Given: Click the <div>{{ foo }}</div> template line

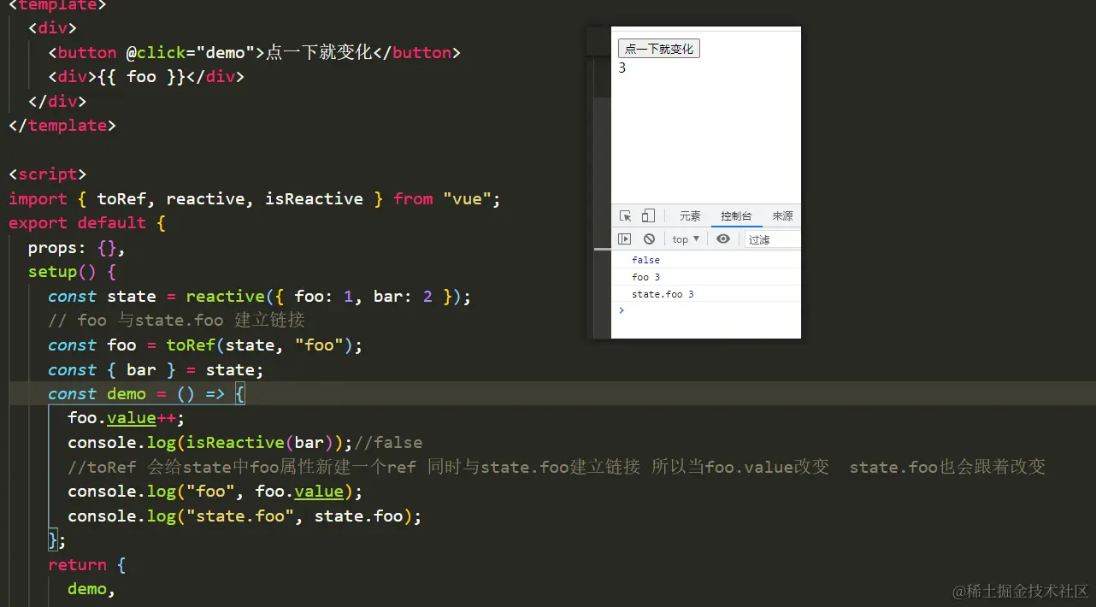Looking at the screenshot, I should pos(146,77).
